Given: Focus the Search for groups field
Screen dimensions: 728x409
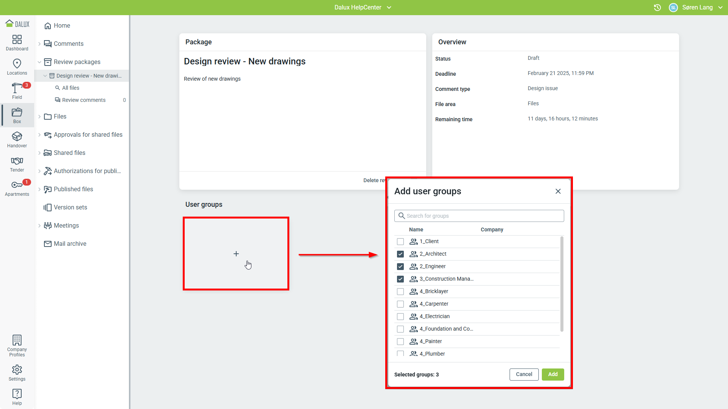Looking at the screenshot, I should (479, 216).
